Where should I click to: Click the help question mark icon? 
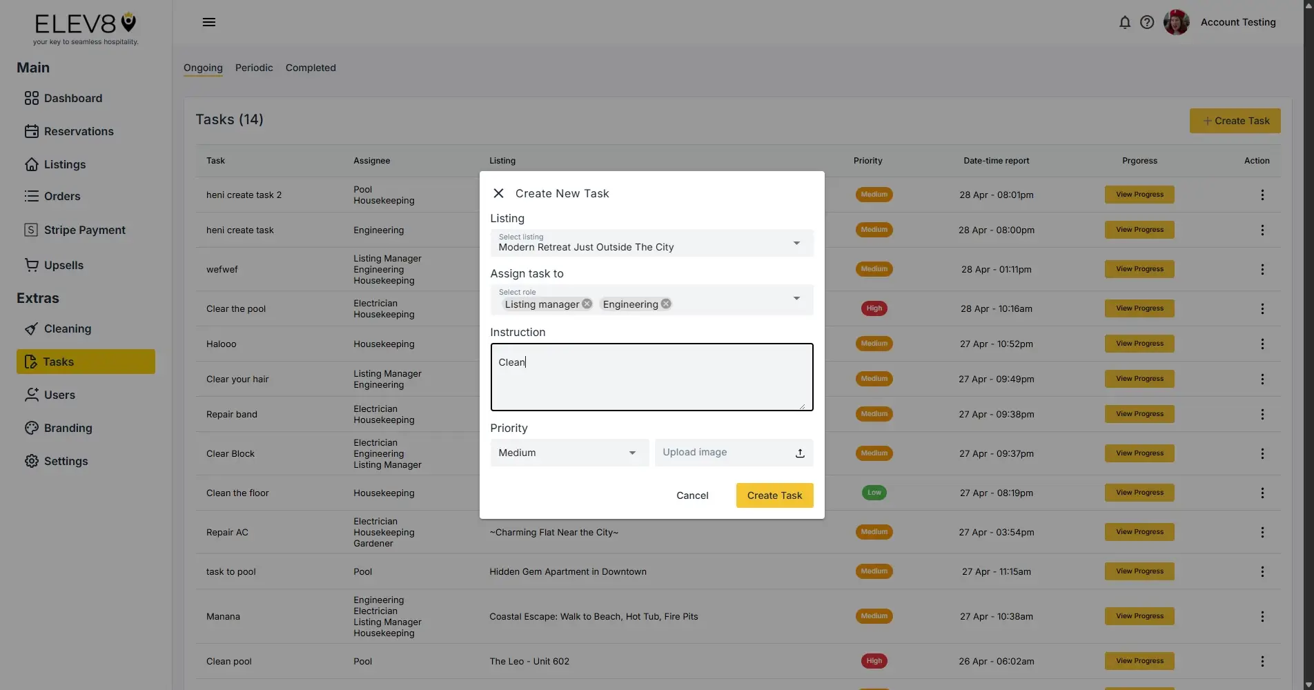(x=1147, y=22)
